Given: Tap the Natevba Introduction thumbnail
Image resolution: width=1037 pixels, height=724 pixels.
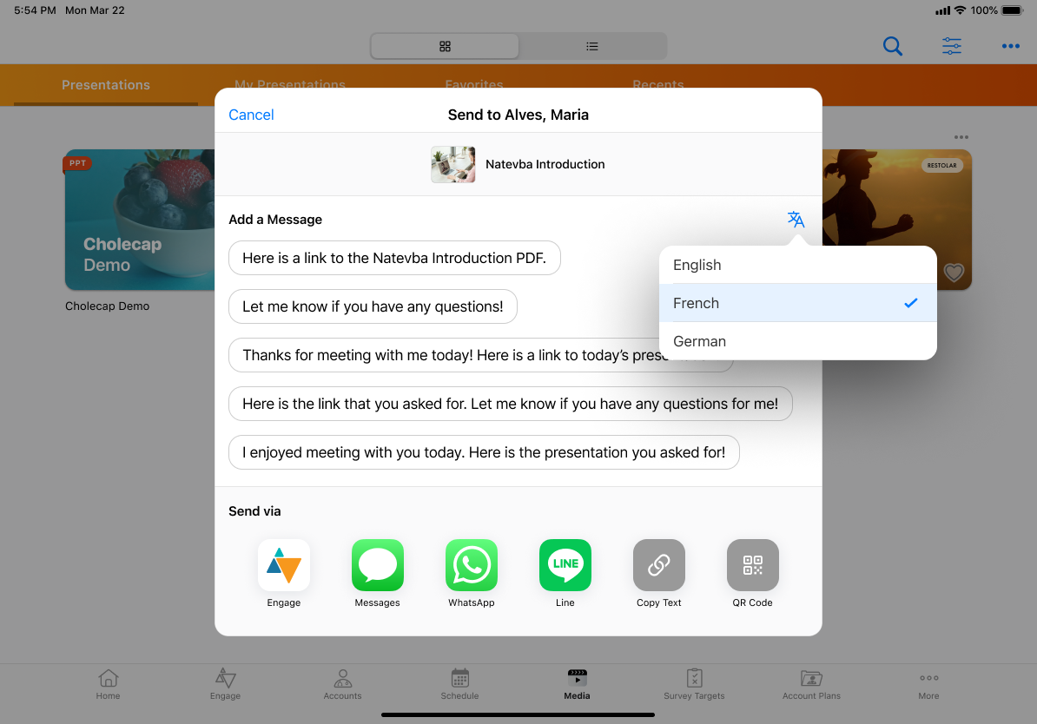Looking at the screenshot, I should (x=452, y=164).
